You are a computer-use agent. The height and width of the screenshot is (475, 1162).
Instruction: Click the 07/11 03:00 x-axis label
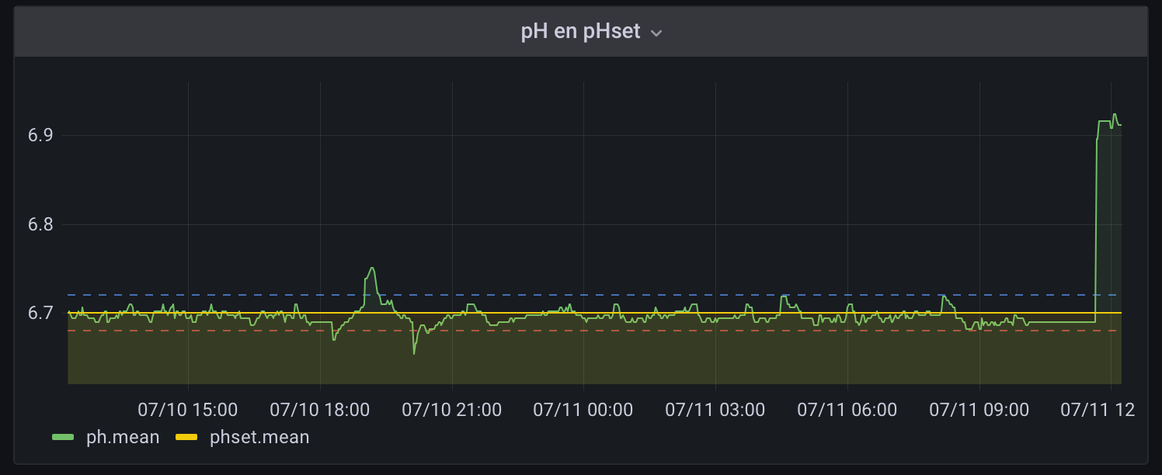point(715,409)
